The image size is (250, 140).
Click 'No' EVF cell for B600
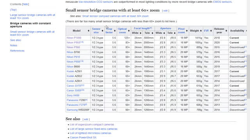(x=208, y=66)
